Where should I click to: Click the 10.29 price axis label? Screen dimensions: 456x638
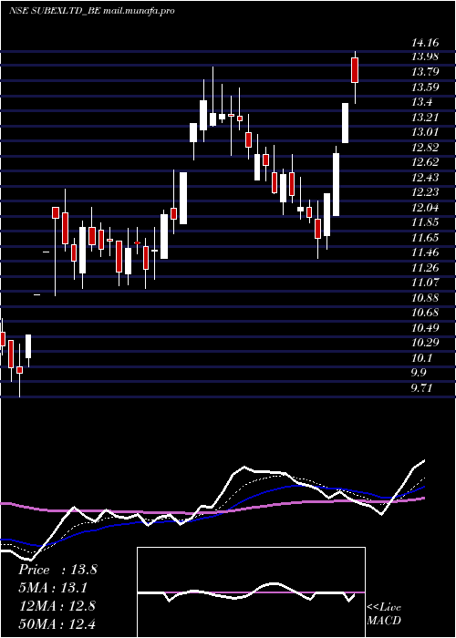pyautogui.click(x=426, y=344)
